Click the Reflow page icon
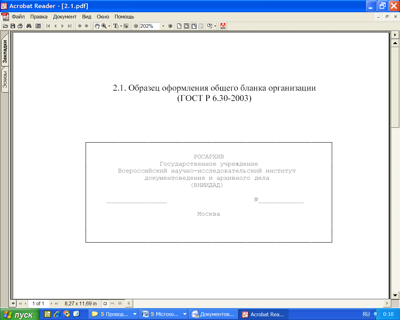Viewport: 400px width, 320px height. 201,26
